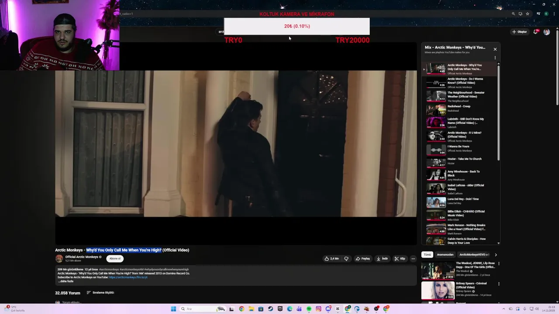Screen dimensions: 559x314
Task: Open the Windows Start menu
Action: (x=173, y=309)
